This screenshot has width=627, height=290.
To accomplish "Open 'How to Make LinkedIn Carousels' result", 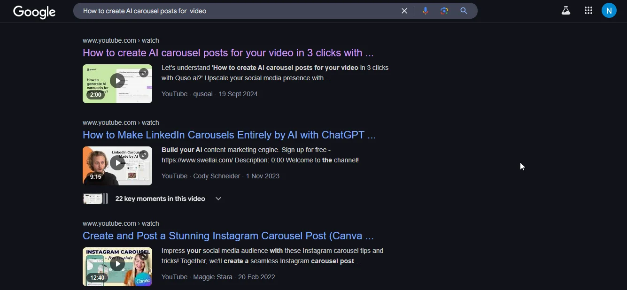I will point(229,135).
